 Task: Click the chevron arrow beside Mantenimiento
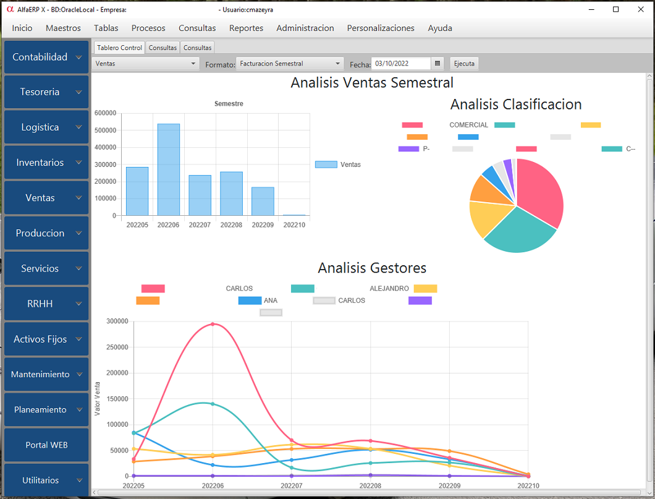[x=78, y=375]
